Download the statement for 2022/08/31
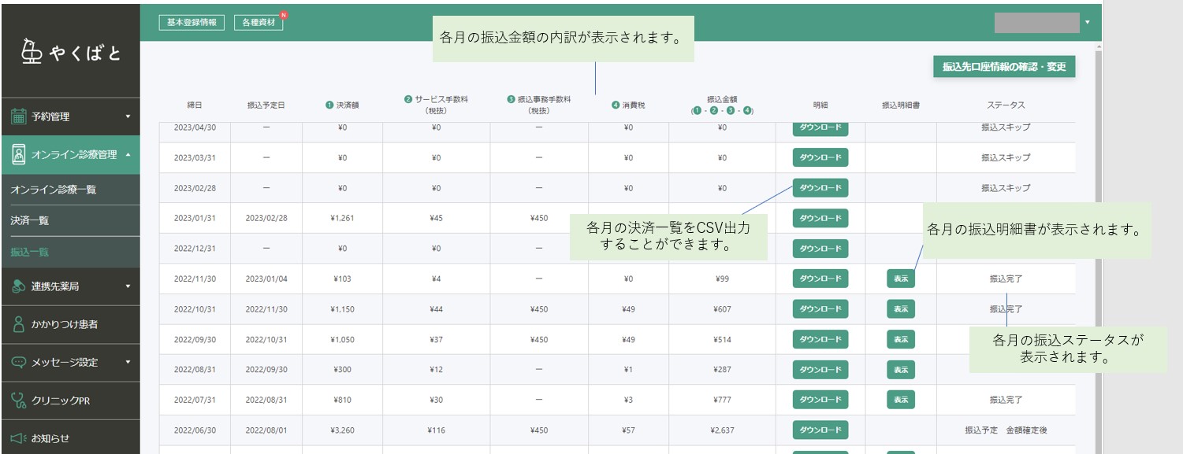This screenshot has width=1183, height=454. click(x=820, y=370)
